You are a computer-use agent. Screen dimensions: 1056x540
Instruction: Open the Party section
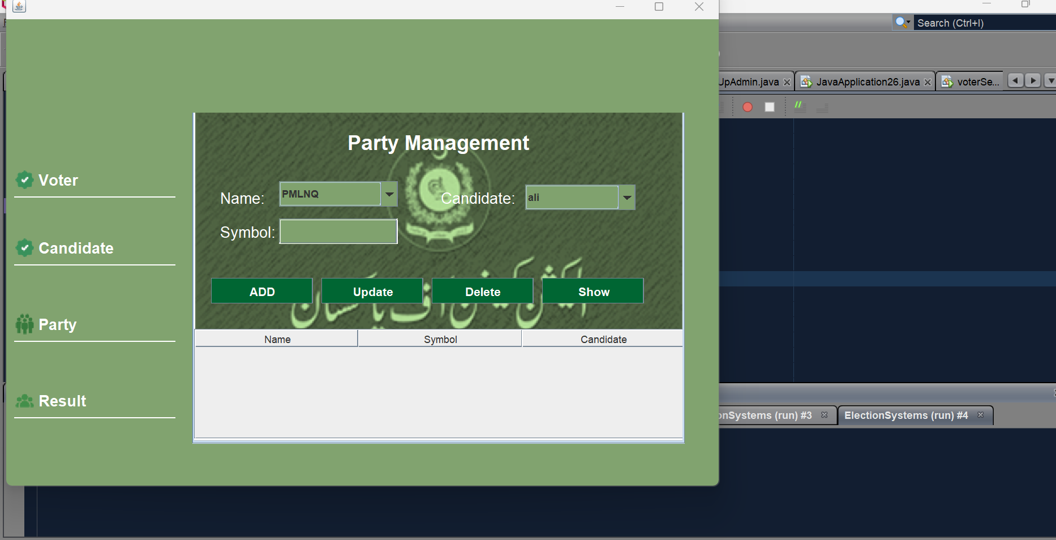57,325
